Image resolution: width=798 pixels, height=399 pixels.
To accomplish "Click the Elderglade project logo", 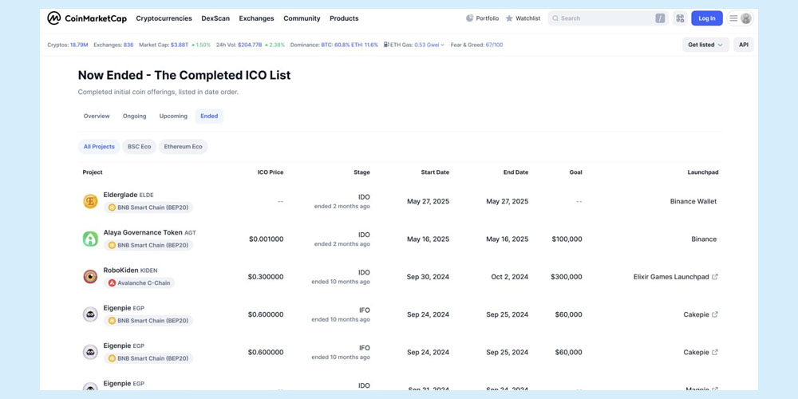I will coord(90,202).
